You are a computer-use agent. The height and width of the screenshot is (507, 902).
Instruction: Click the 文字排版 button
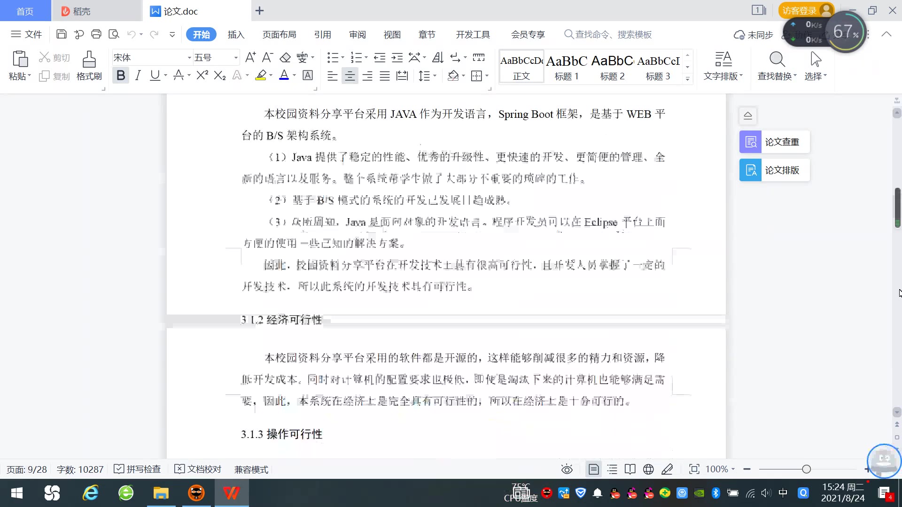(x=723, y=66)
